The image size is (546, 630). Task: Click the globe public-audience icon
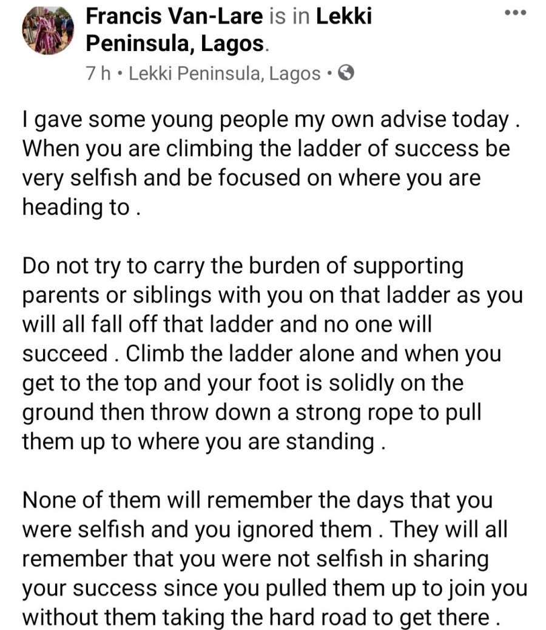(346, 73)
